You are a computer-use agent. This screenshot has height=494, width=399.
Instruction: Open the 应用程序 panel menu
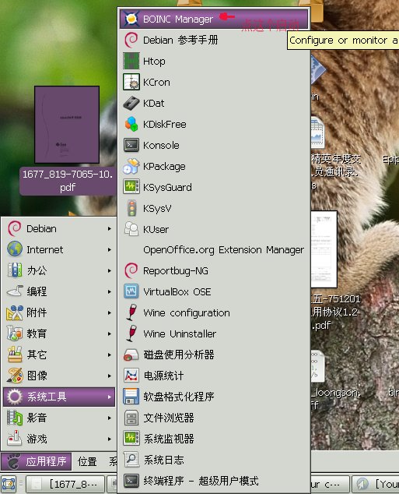36,461
